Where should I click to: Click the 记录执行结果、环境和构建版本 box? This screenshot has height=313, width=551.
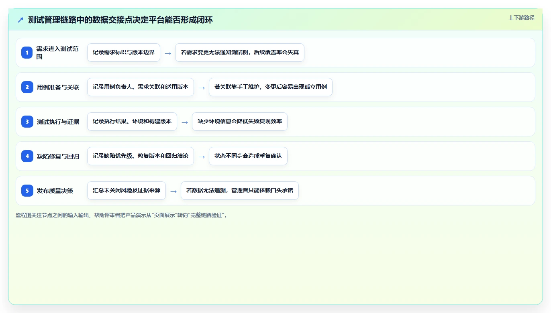[132, 122]
